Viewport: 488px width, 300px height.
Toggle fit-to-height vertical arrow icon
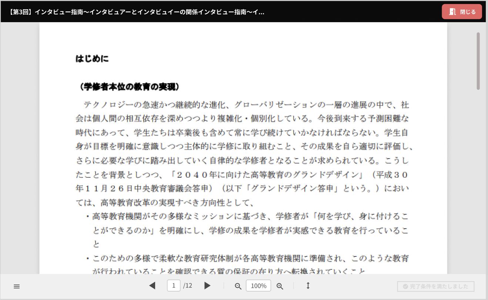click(308, 286)
